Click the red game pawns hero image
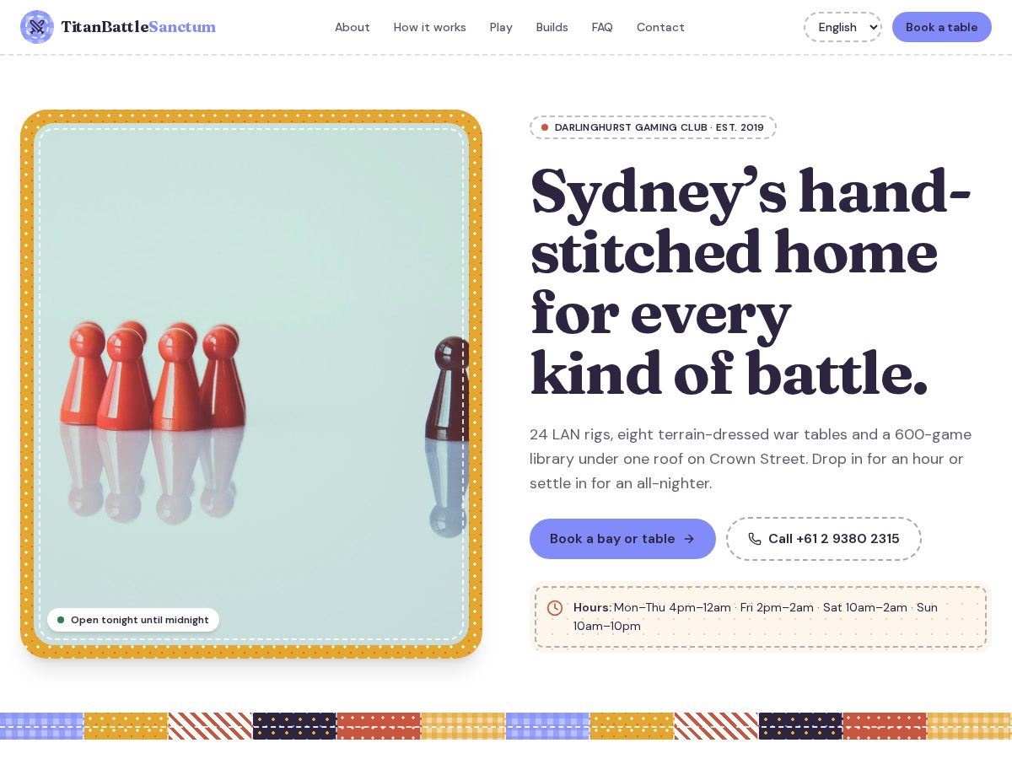Screen dimensions: 1012x759 point(251,384)
